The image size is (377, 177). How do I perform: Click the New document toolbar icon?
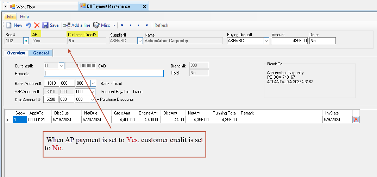tap(10, 25)
